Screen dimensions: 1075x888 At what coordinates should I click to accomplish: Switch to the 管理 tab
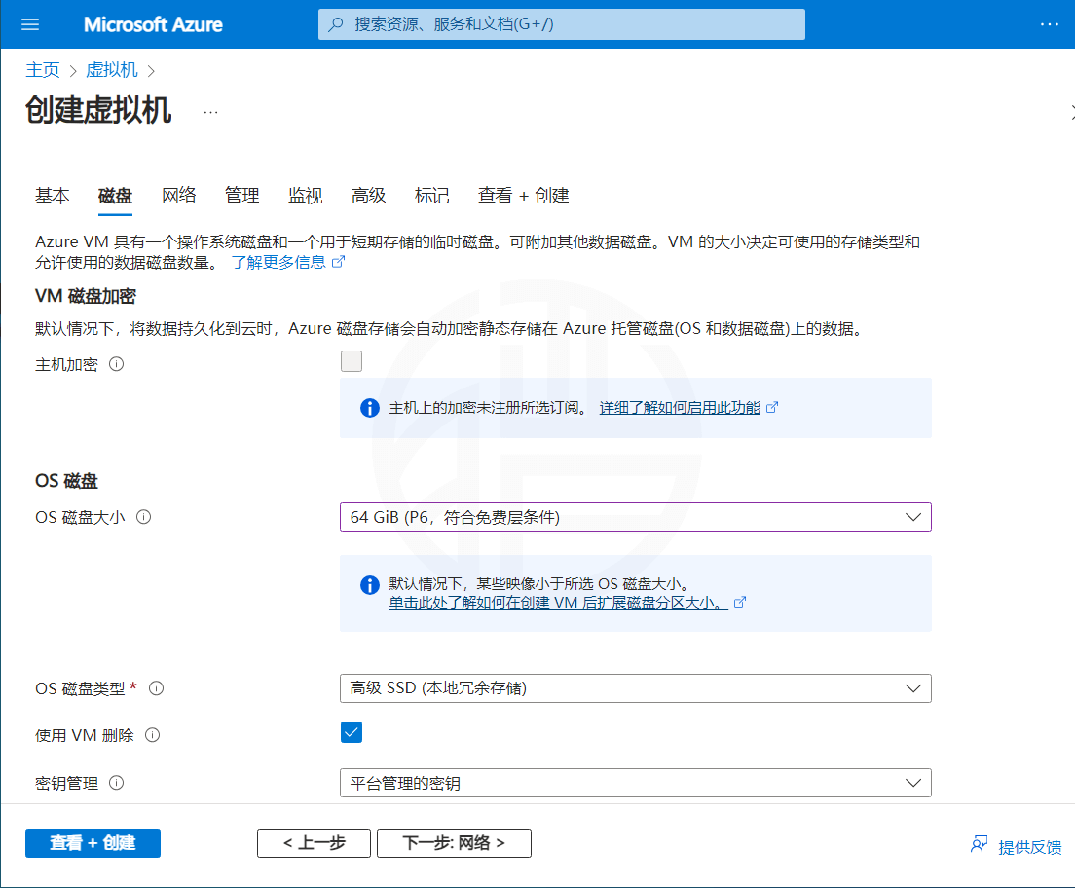point(242,196)
